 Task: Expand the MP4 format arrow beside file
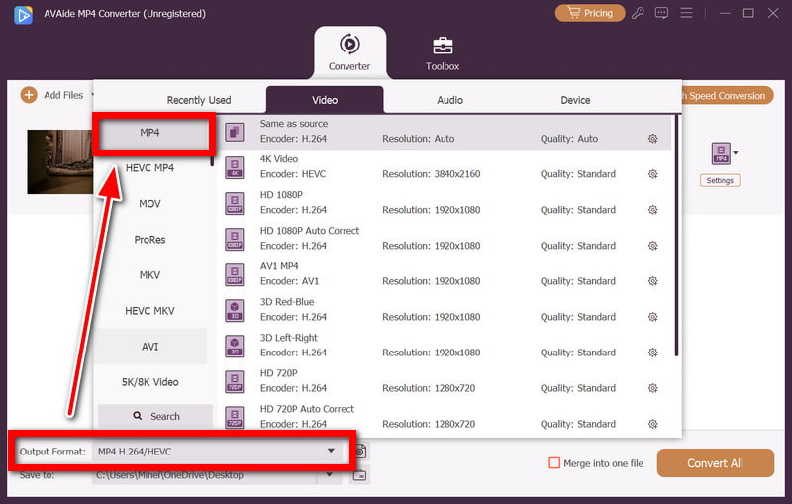tap(735, 153)
